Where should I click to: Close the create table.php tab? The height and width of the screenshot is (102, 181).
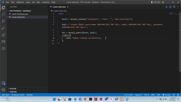68,7
